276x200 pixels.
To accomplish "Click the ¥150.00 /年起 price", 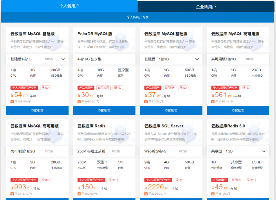I will pyautogui.click(x=92, y=187).
